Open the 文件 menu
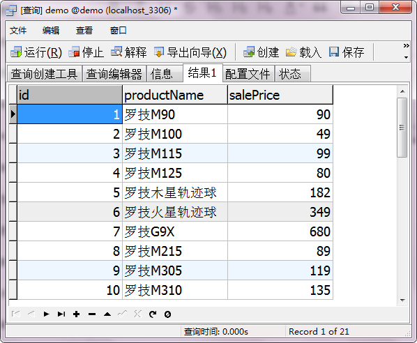The image size is (417, 343). [x=18, y=31]
